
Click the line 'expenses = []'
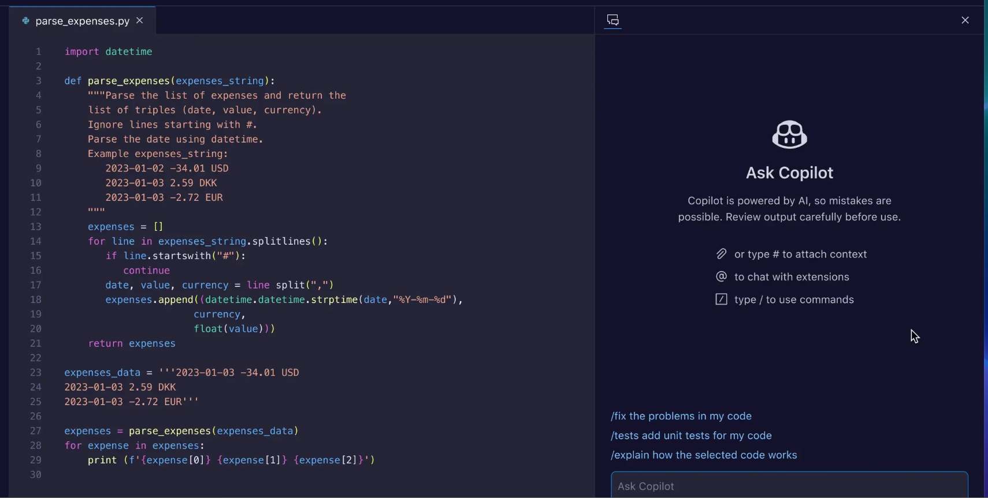(125, 227)
